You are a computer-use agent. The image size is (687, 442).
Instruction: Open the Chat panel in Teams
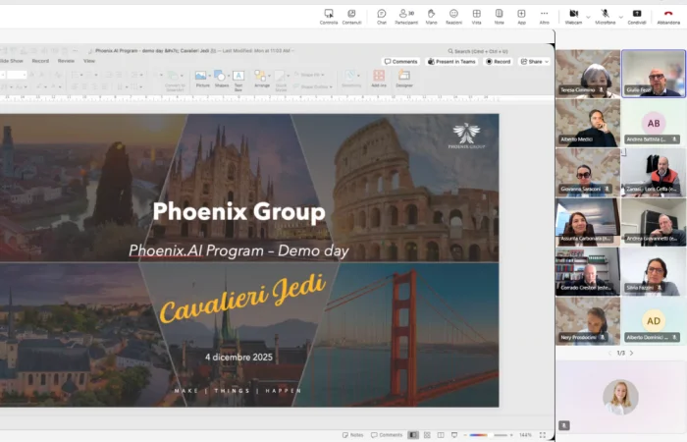[x=382, y=15]
